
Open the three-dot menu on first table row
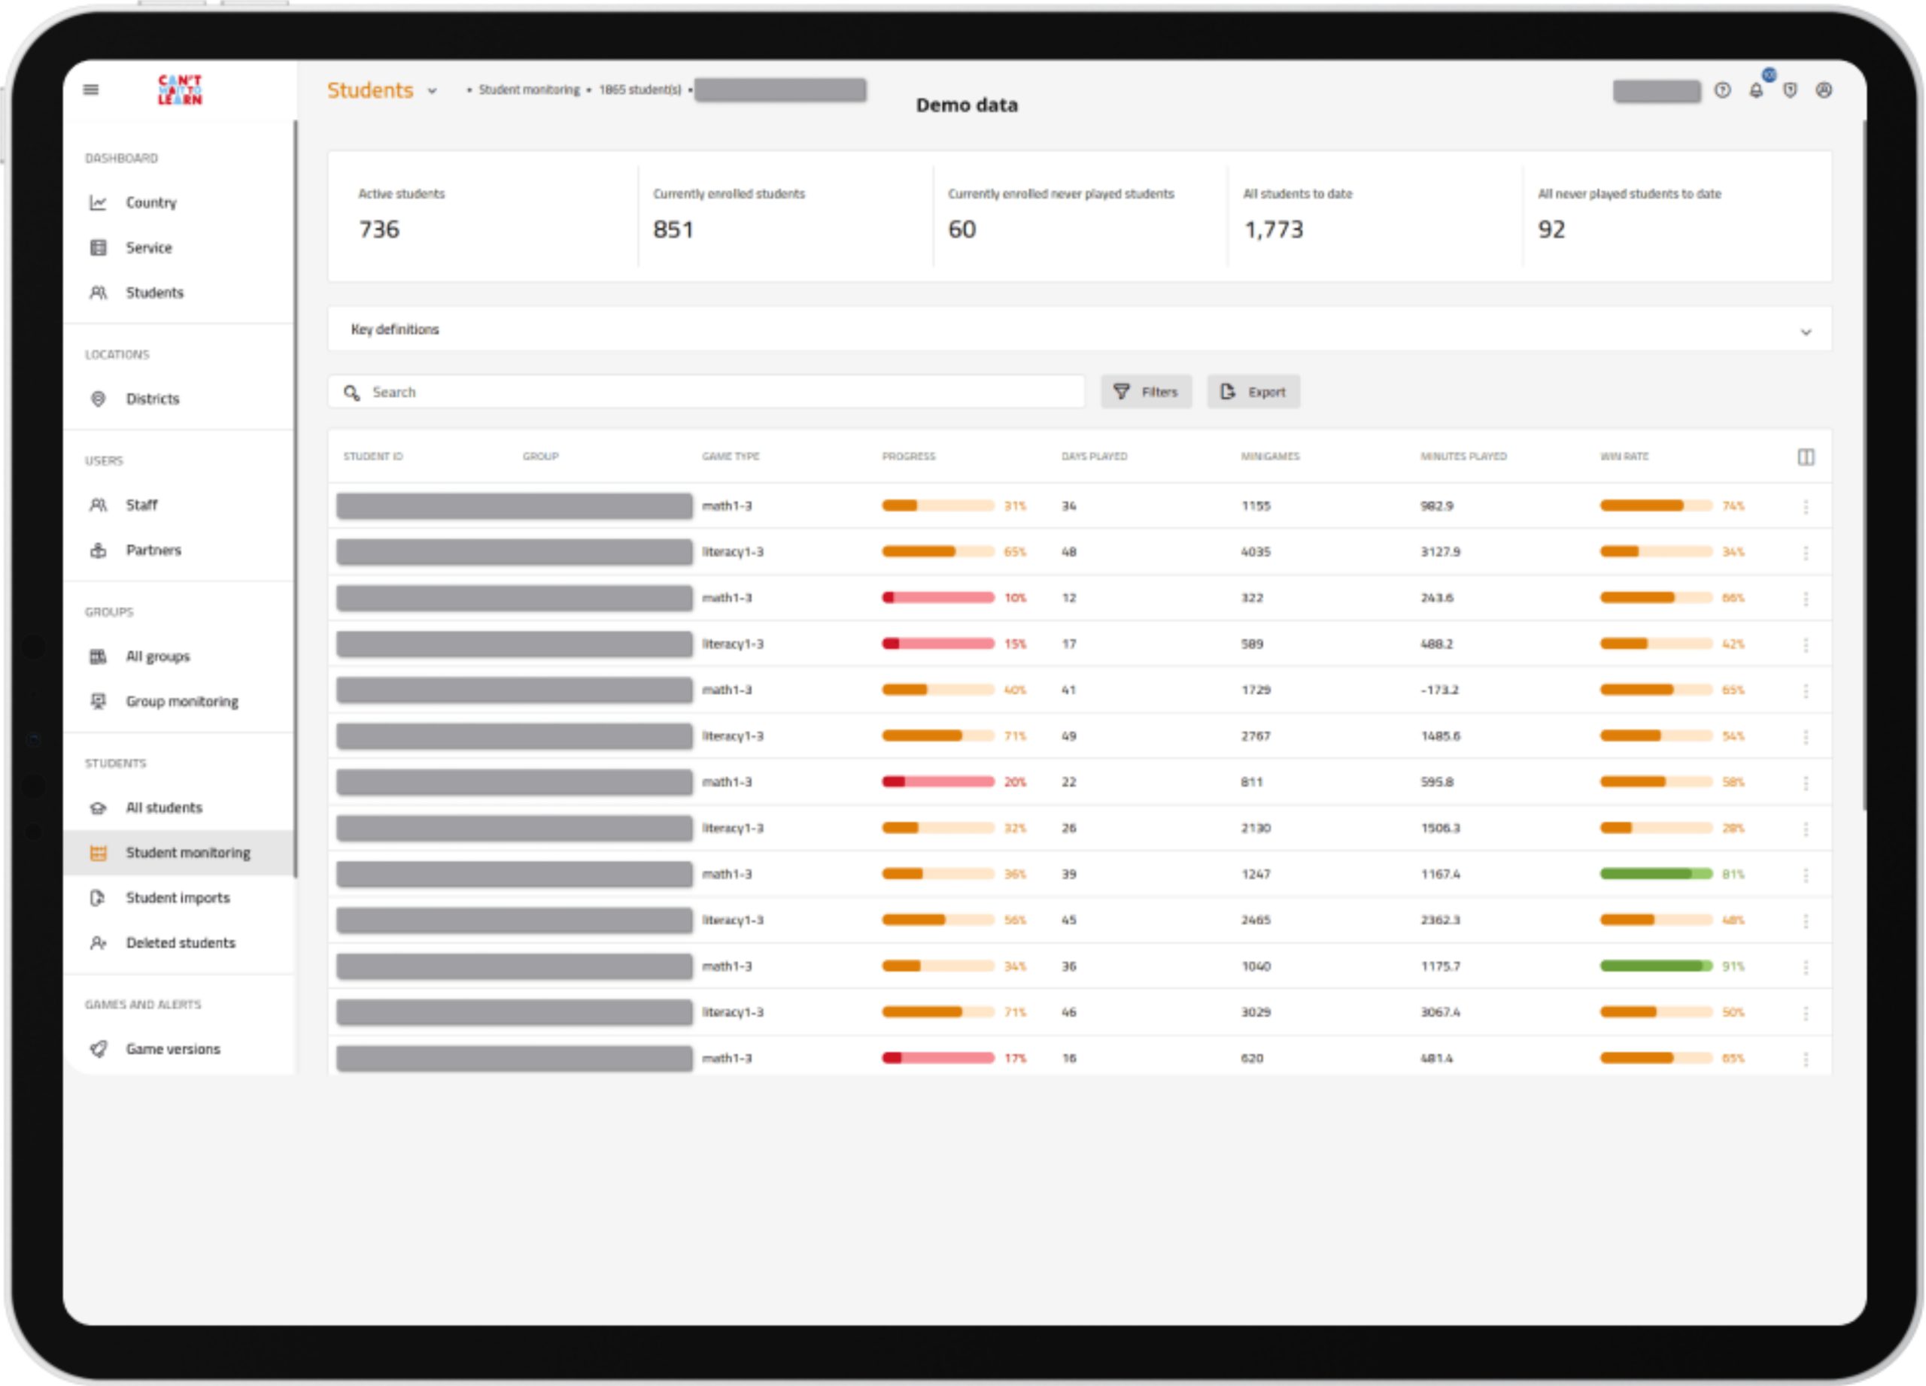1806,507
